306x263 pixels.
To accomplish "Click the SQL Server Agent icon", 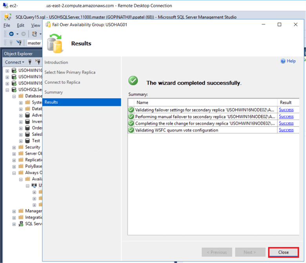I will click(21, 224).
